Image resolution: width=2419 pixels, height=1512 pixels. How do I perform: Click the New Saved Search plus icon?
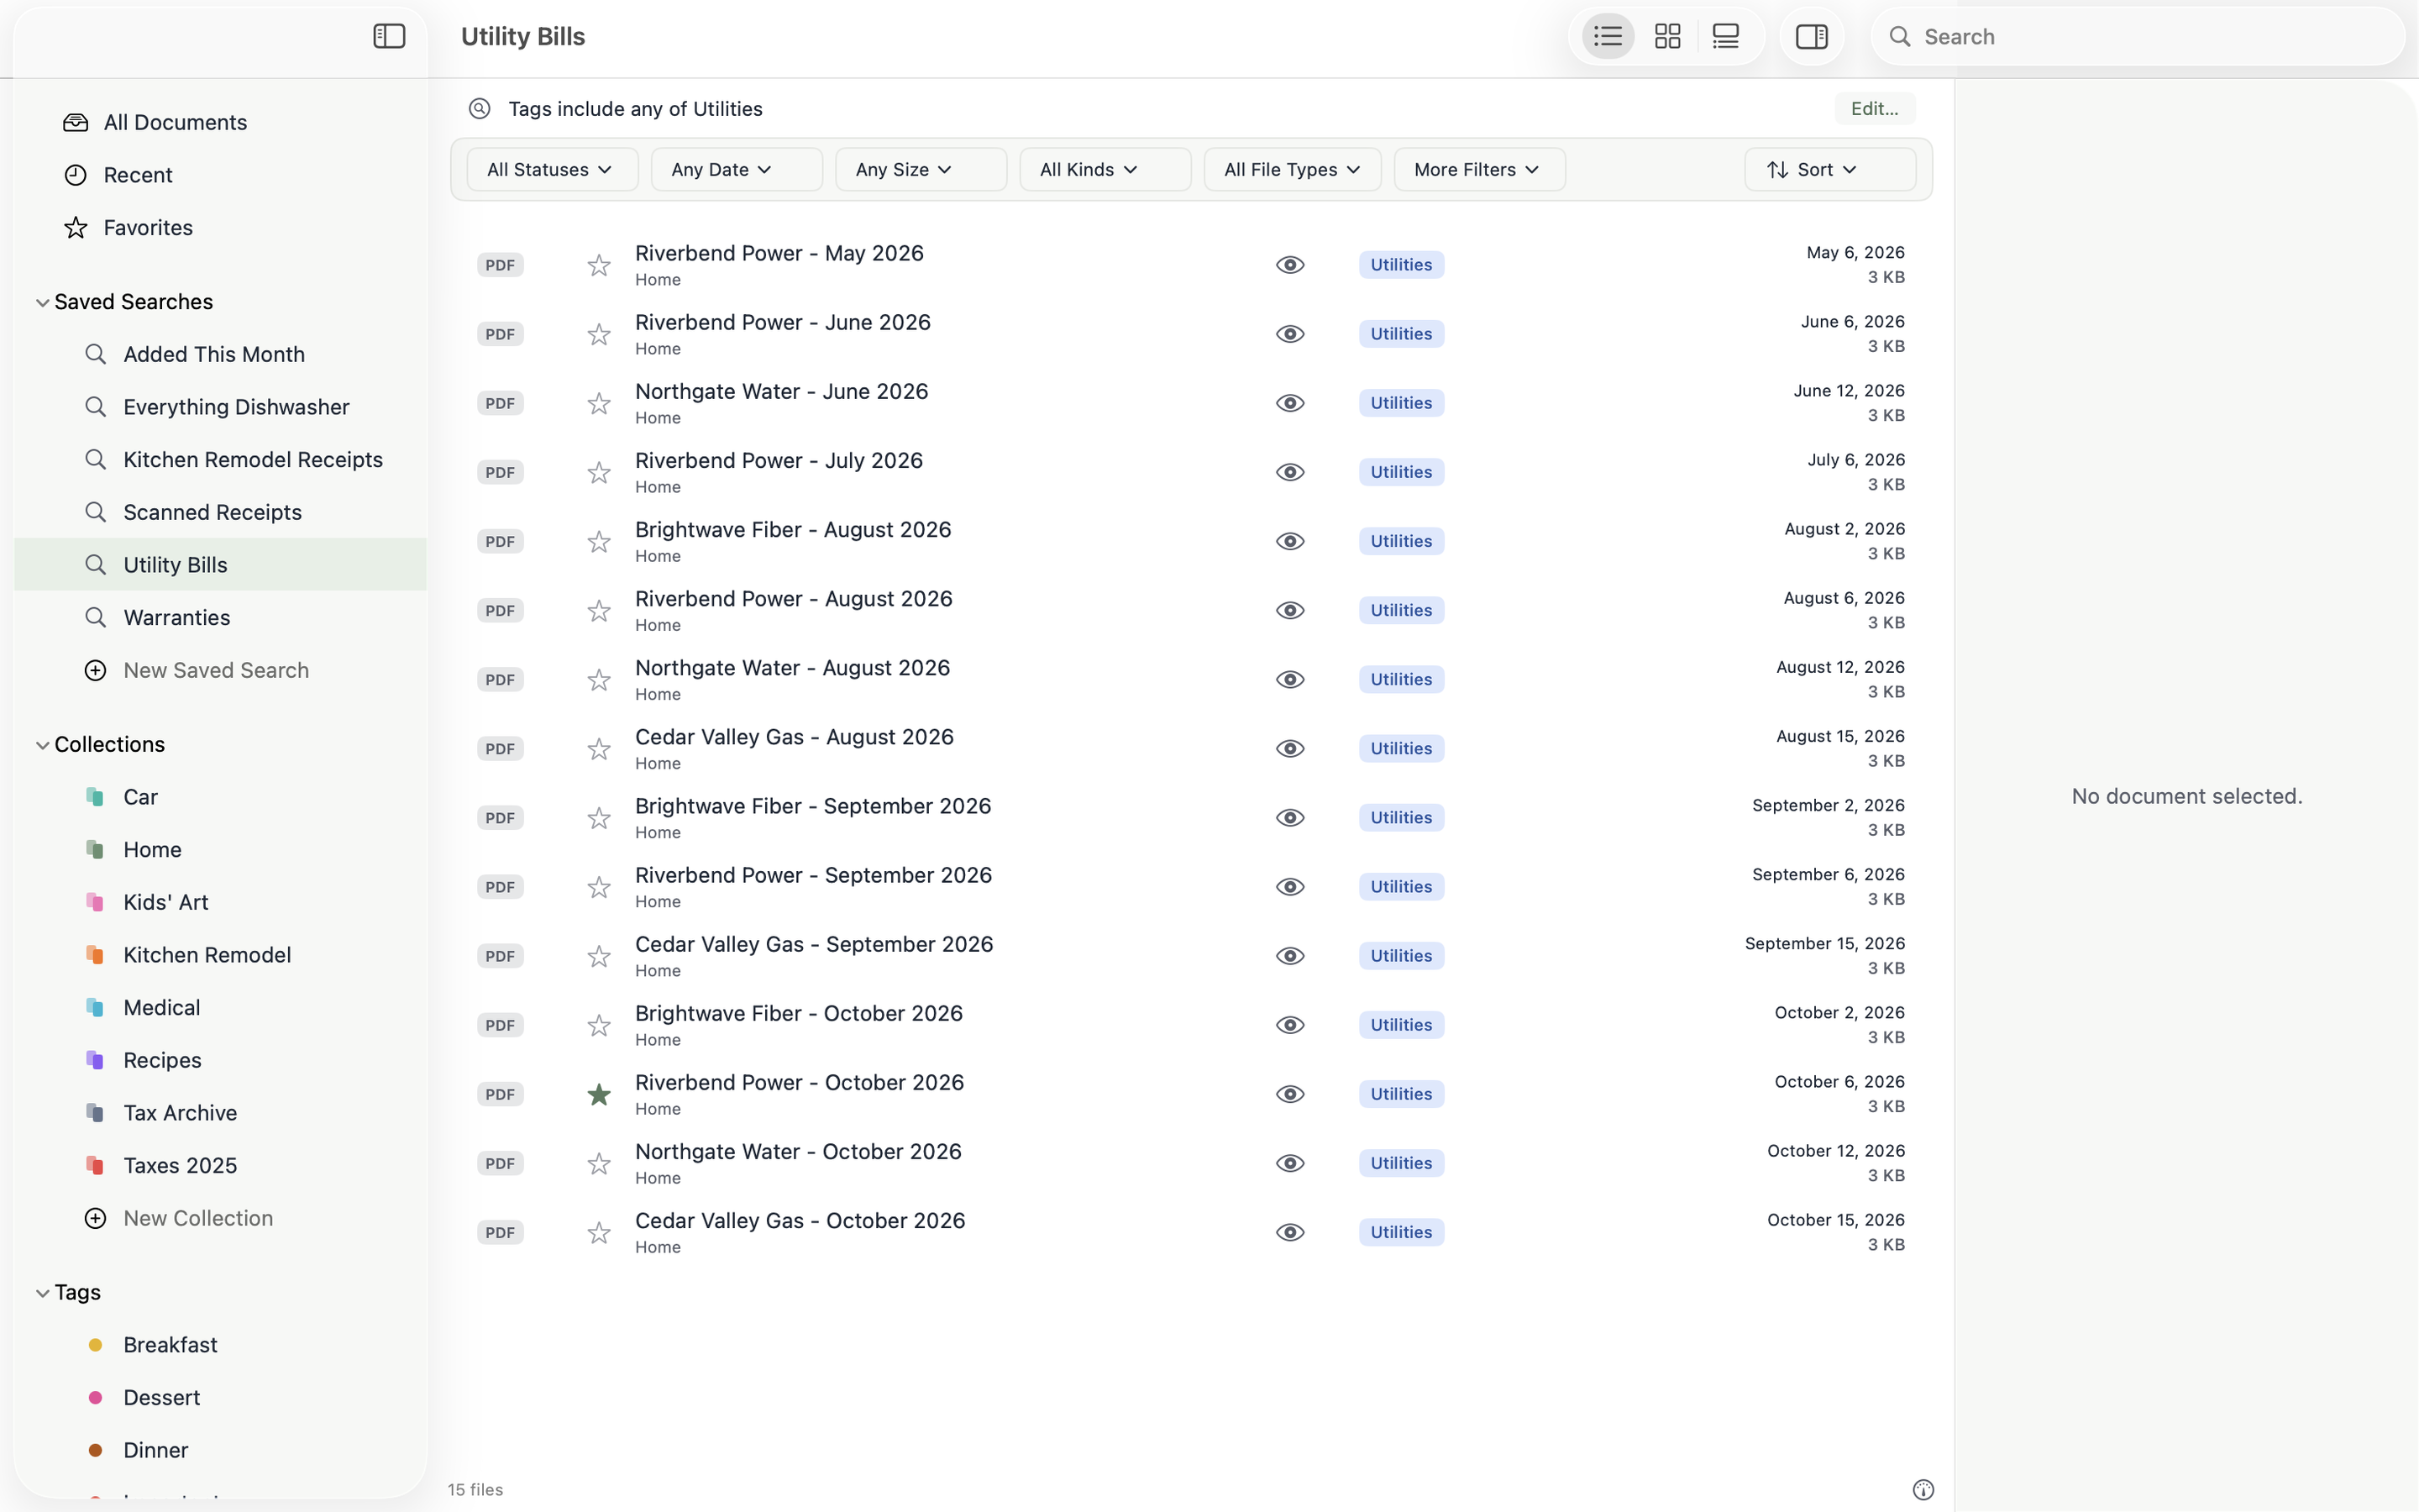pos(95,670)
